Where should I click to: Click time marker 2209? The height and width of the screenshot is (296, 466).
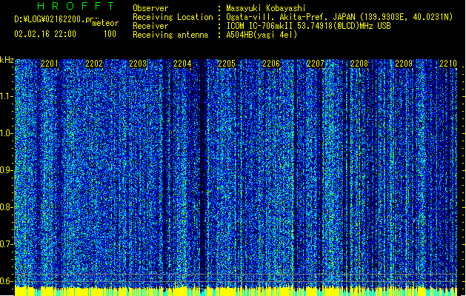pyautogui.click(x=404, y=64)
